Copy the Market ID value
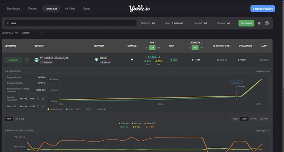Image resolution: width=284 pixels, height=152 pixels. (38, 106)
